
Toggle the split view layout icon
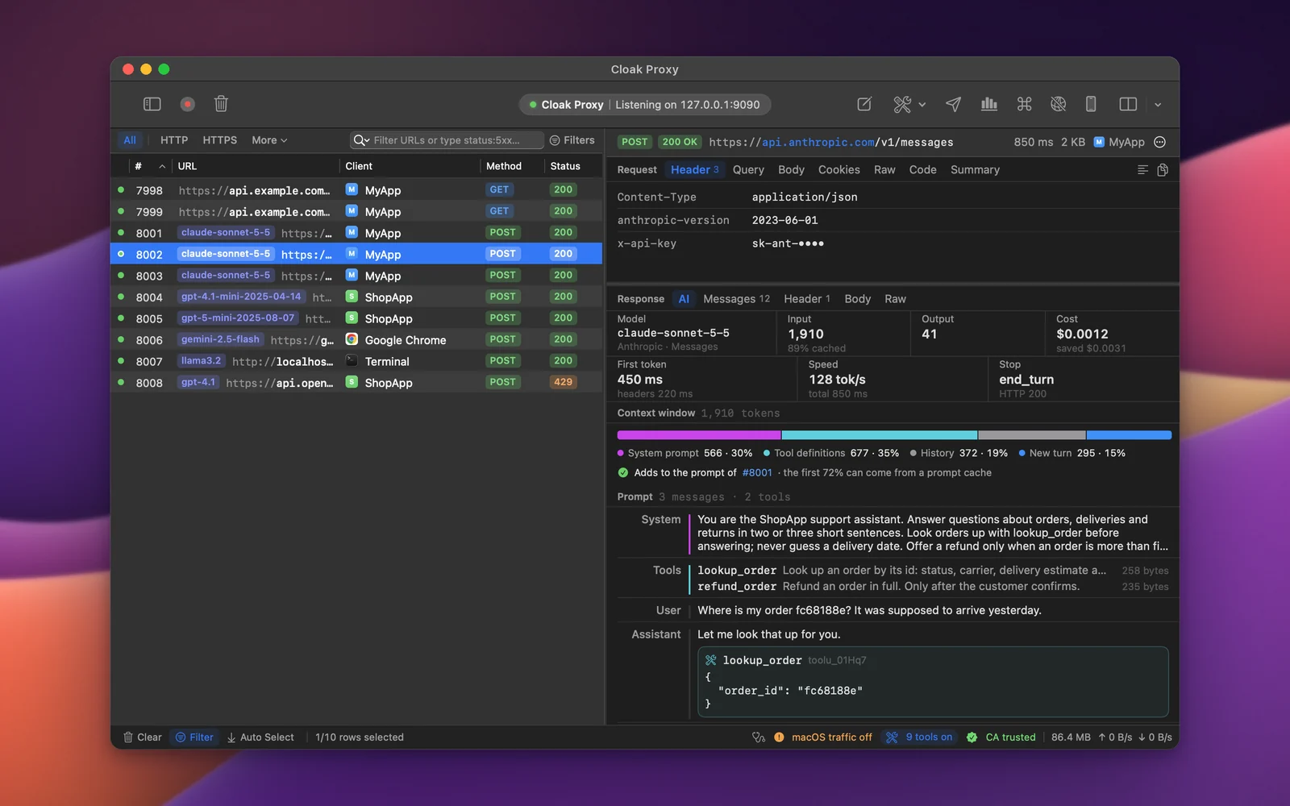click(x=1128, y=104)
